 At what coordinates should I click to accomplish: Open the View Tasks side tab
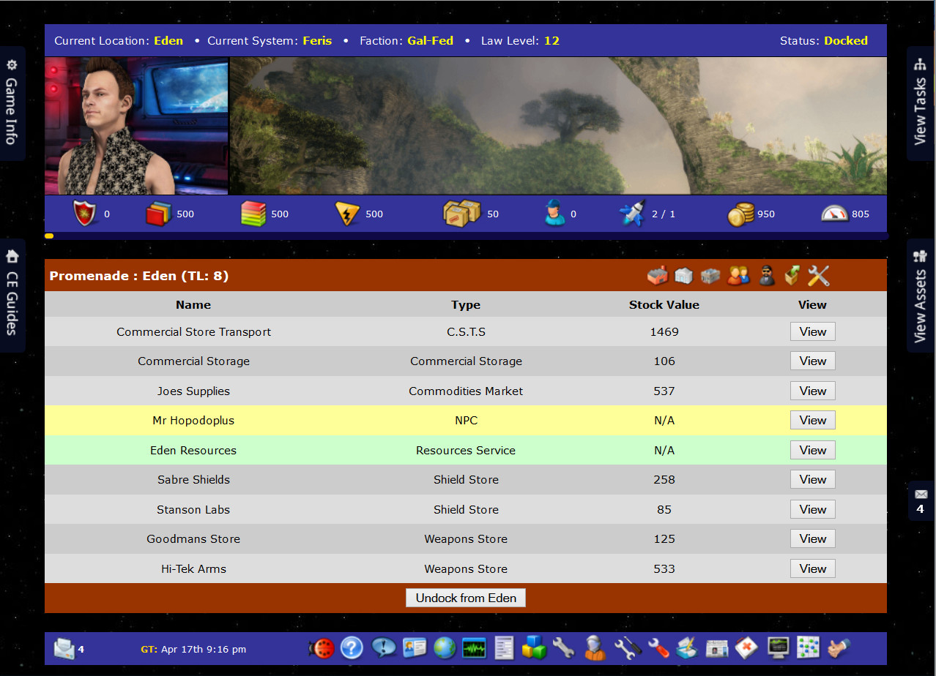tap(921, 103)
